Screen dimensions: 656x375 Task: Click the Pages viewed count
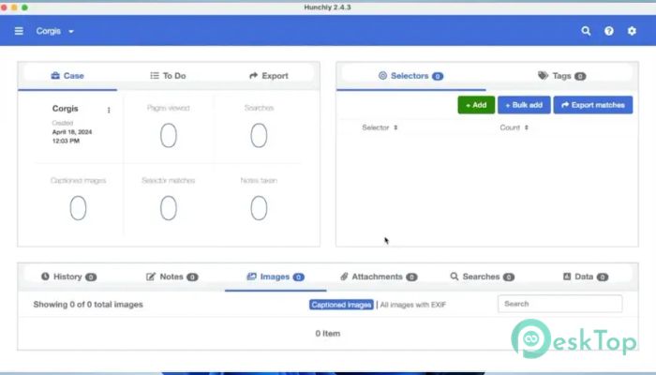tap(168, 135)
